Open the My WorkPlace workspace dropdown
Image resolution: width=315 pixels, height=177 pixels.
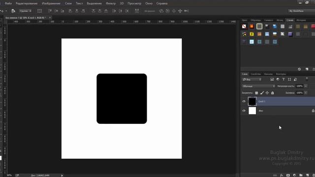point(301,11)
